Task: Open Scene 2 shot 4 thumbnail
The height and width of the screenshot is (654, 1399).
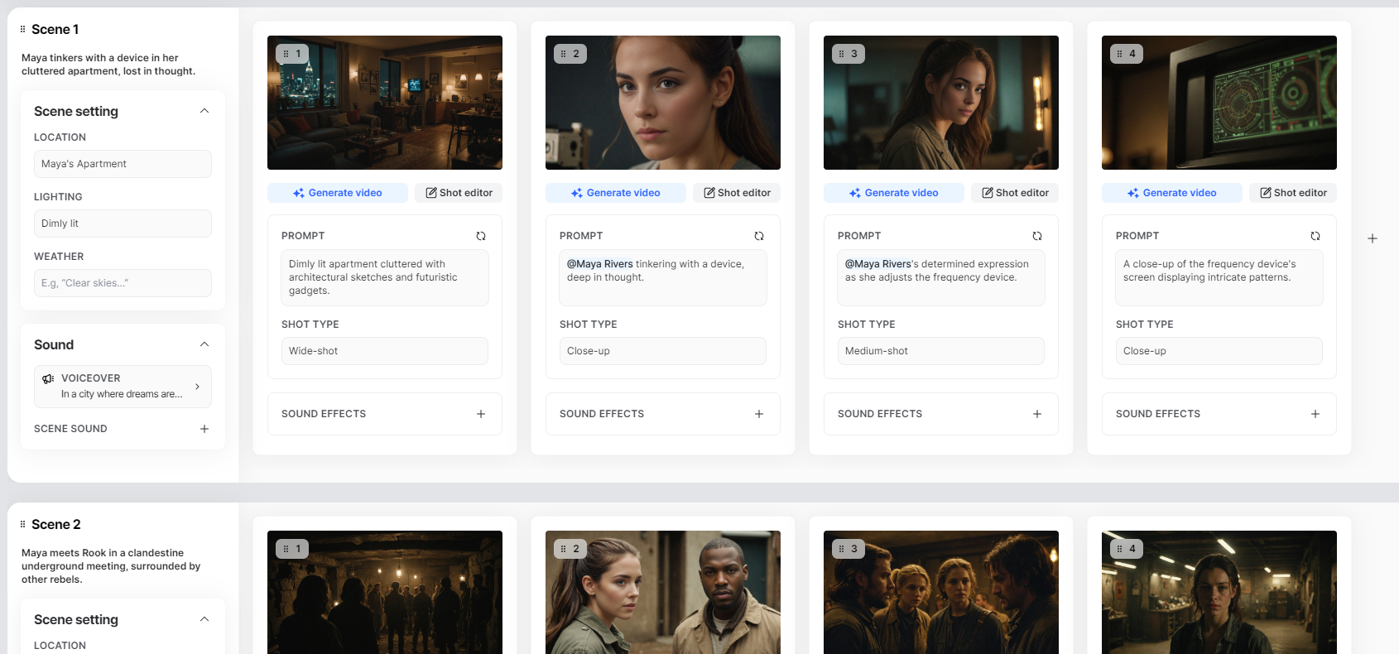Action: (x=1219, y=592)
